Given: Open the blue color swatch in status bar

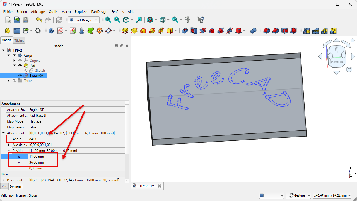Looking at the screenshot, I should [x=271, y=195].
